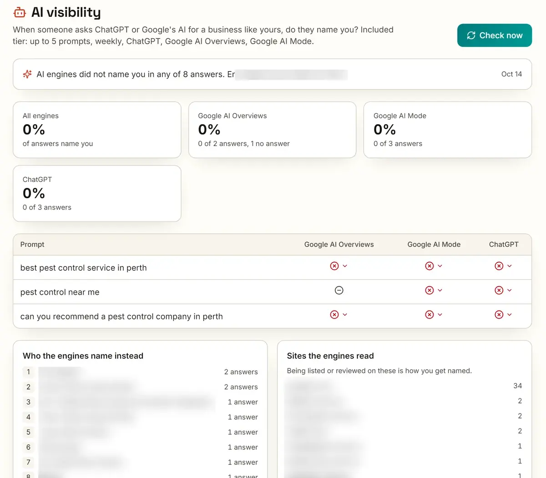
Task: Expand Google AI Mode result for pest control near me
Action: tap(440, 290)
